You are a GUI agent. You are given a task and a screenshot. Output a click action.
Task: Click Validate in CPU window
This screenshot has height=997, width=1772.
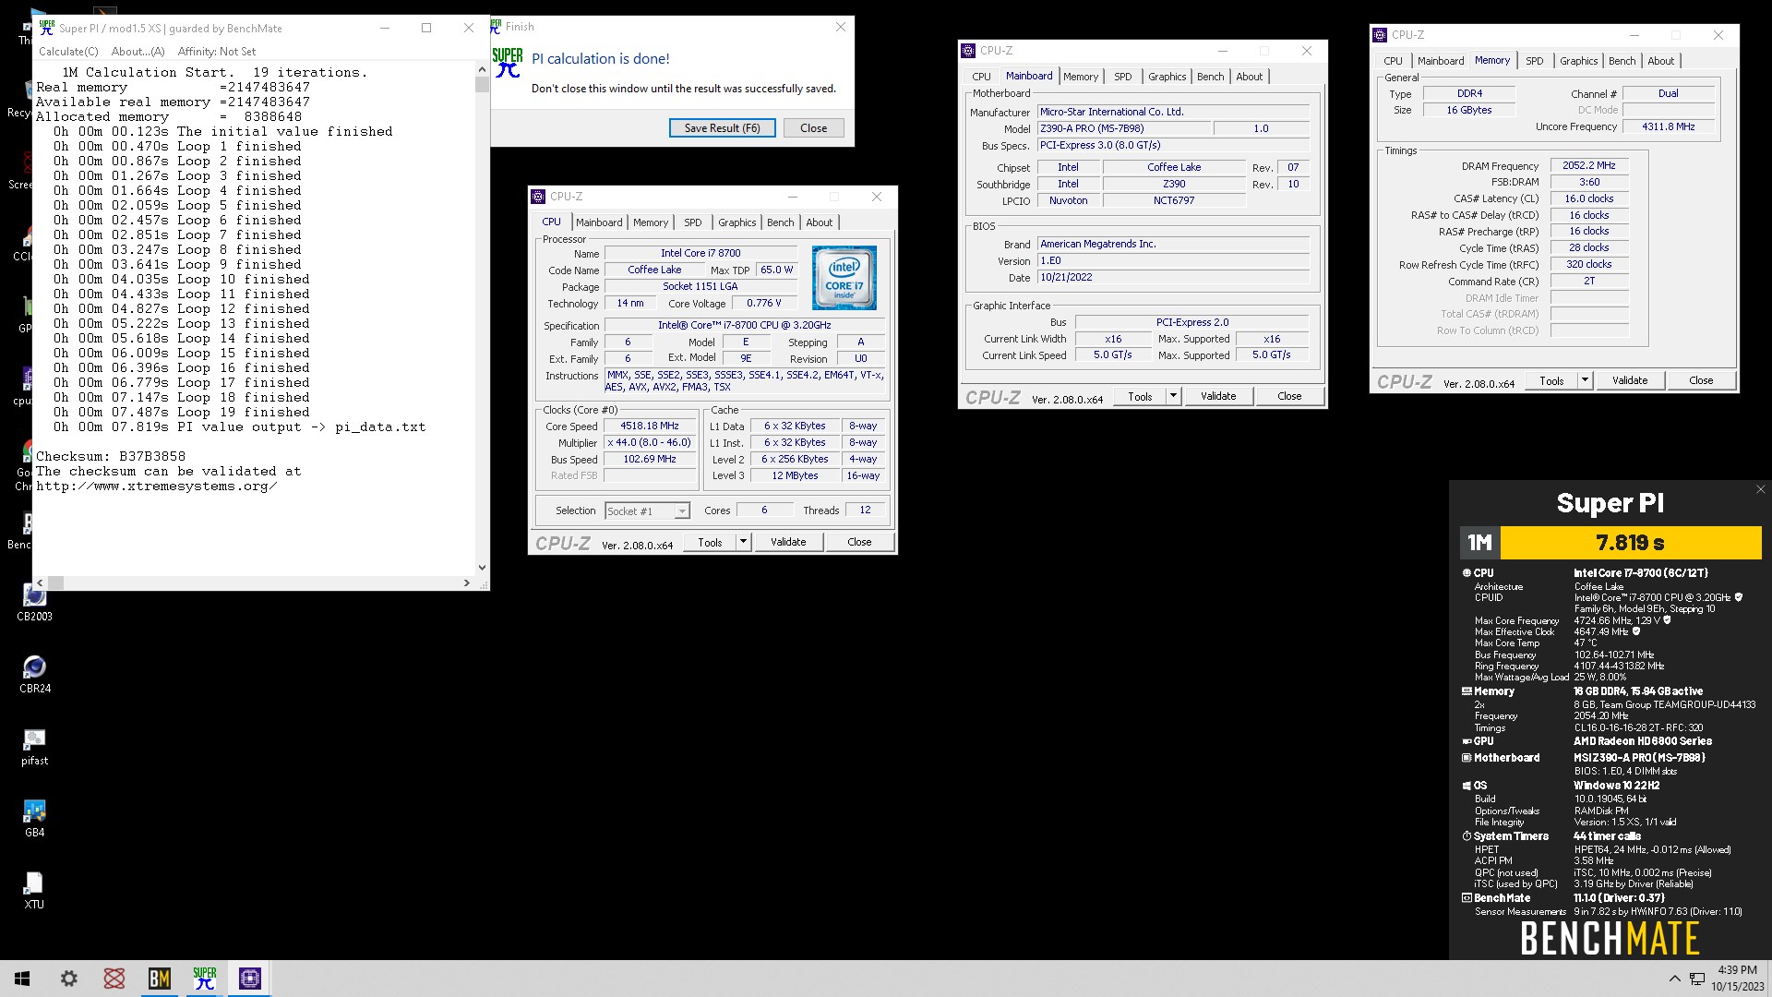(788, 542)
